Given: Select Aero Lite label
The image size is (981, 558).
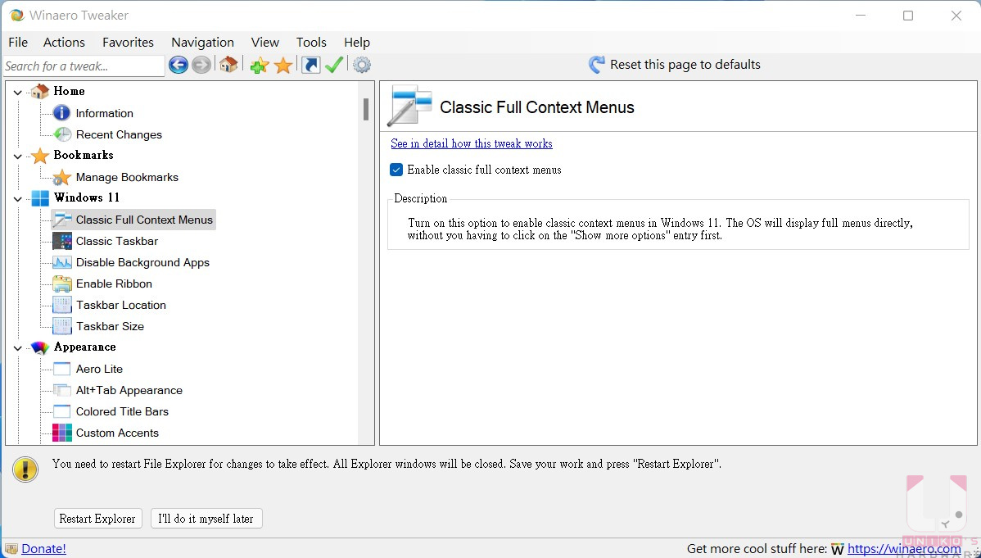Looking at the screenshot, I should click(99, 369).
